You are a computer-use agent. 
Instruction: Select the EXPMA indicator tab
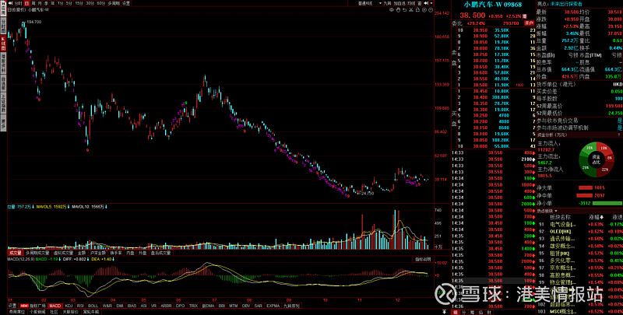(x=273, y=306)
